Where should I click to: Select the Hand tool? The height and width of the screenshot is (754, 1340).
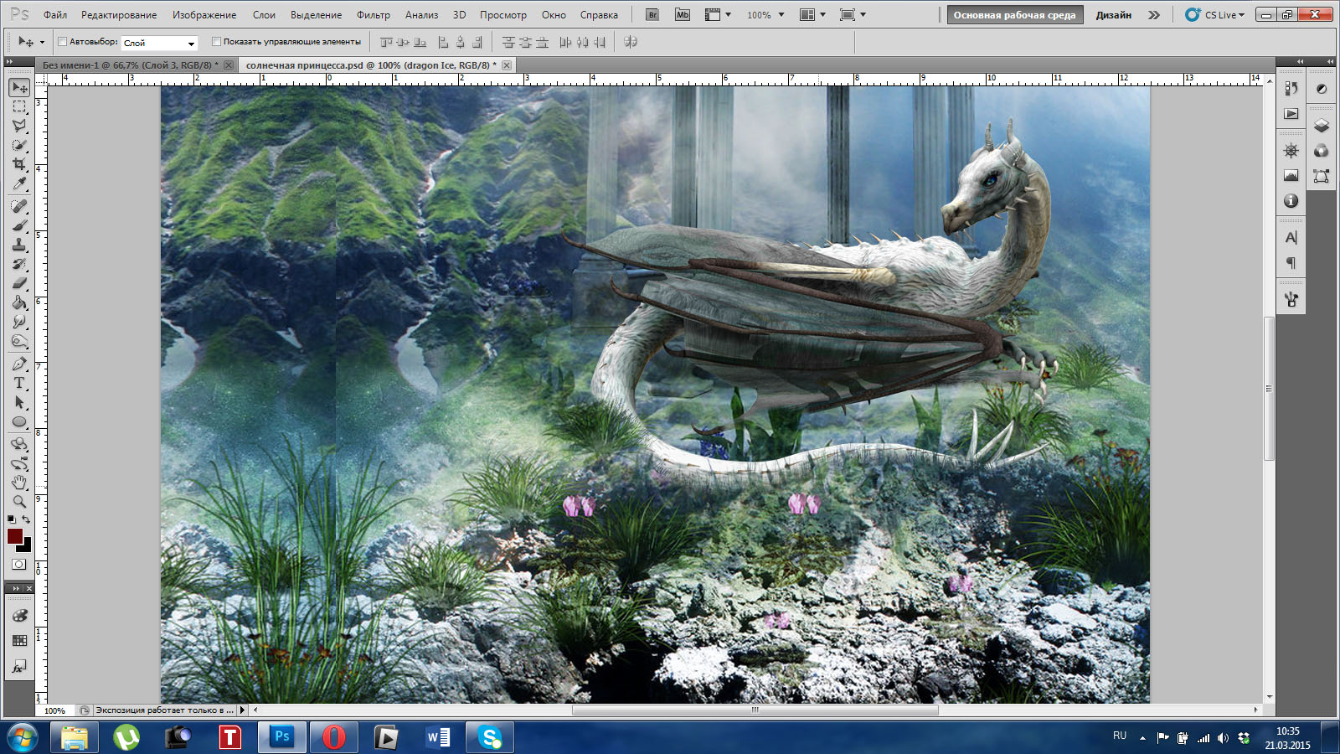(x=19, y=483)
